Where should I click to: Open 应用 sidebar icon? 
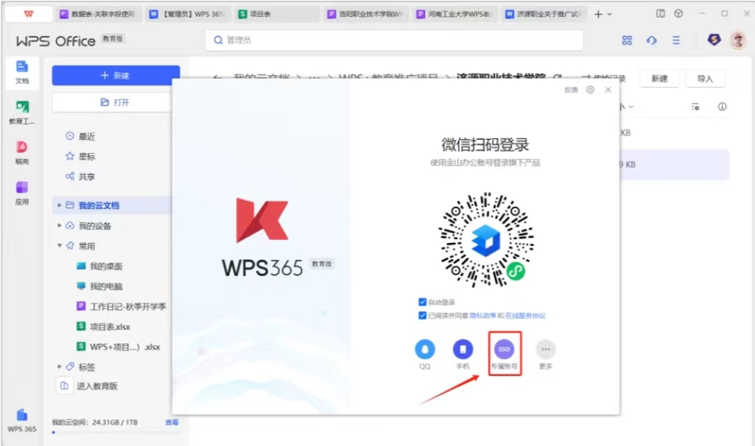point(22,193)
